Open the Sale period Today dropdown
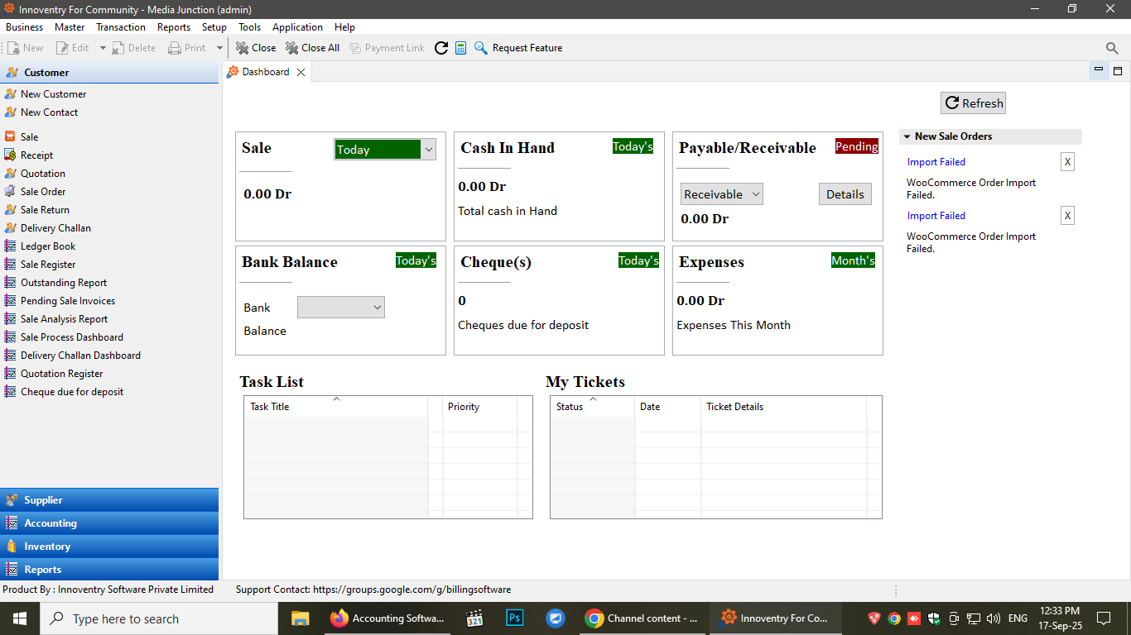The image size is (1131, 635). [x=385, y=150]
